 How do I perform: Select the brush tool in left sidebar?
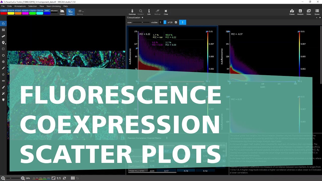pos(3,87)
